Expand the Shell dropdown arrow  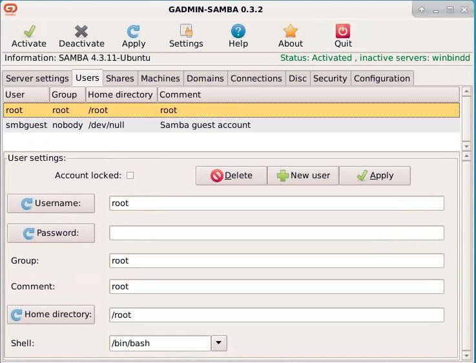[x=219, y=343]
